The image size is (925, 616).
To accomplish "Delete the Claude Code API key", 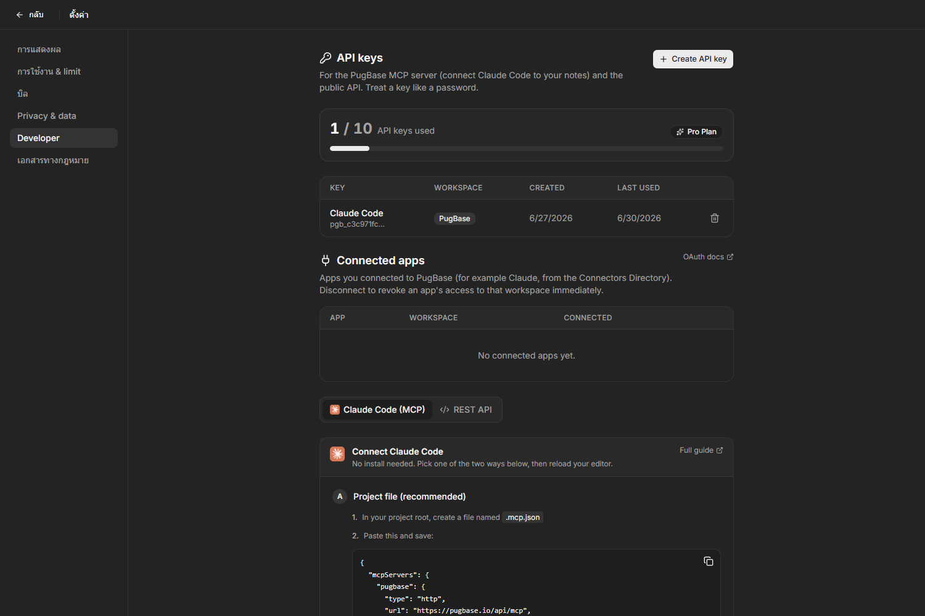I will coord(715,218).
